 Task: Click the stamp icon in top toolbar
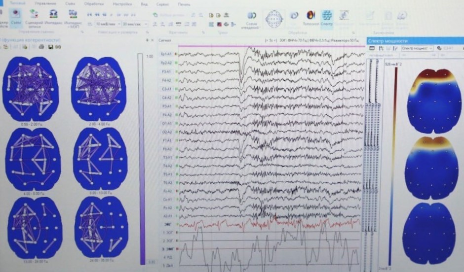pos(227,15)
